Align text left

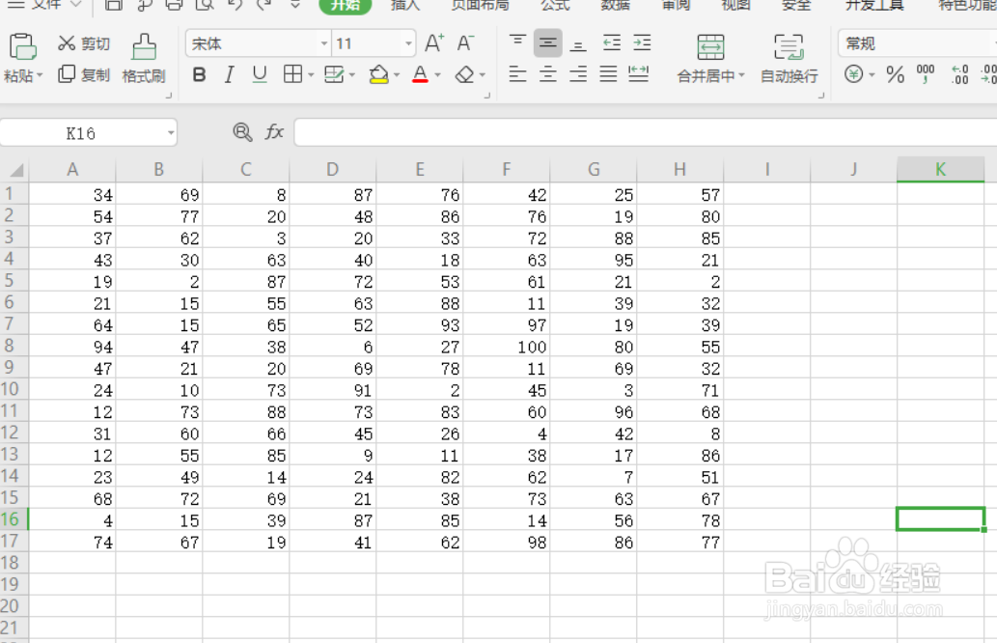click(x=517, y=74)
